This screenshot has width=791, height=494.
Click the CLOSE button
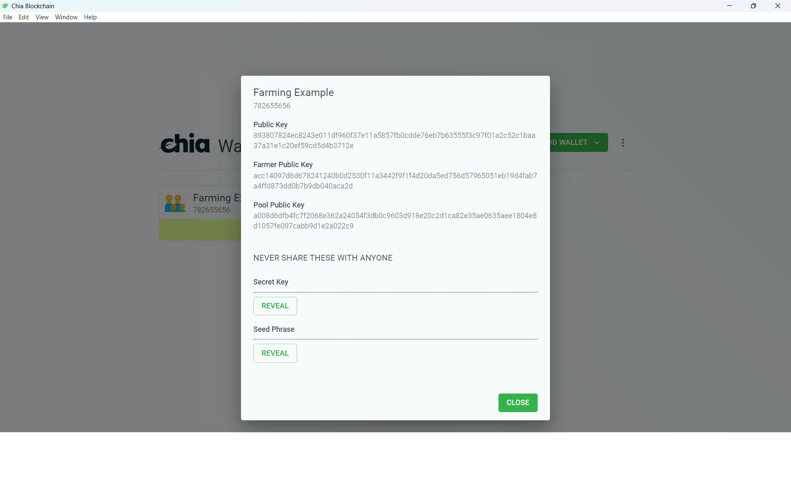(x=518, y=402)
